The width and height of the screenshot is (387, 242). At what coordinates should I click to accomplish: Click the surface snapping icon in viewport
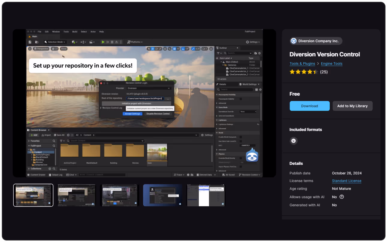tap(170, 49)
